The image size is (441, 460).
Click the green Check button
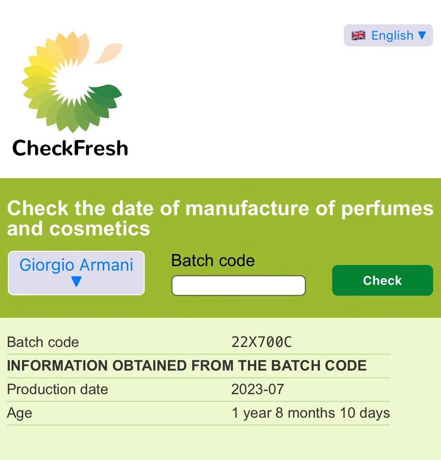(x=383, y=280)
